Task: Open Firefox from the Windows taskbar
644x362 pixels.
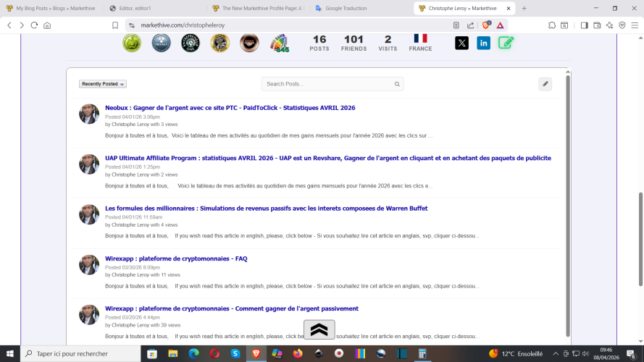Action: (298, 353)
